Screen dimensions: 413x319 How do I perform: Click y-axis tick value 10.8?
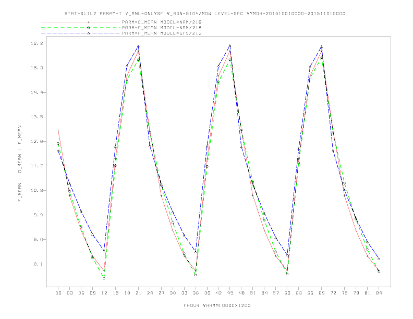pos(37,191)
